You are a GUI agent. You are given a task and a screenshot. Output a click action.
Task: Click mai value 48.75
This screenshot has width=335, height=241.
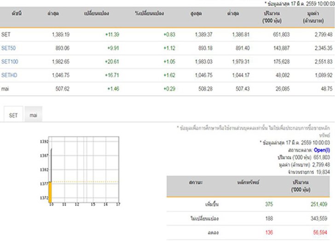pos(327,89)
